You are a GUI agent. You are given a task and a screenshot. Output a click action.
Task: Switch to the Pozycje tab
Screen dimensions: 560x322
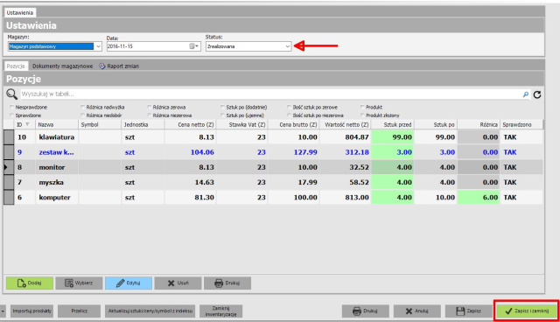click(16, 66)
